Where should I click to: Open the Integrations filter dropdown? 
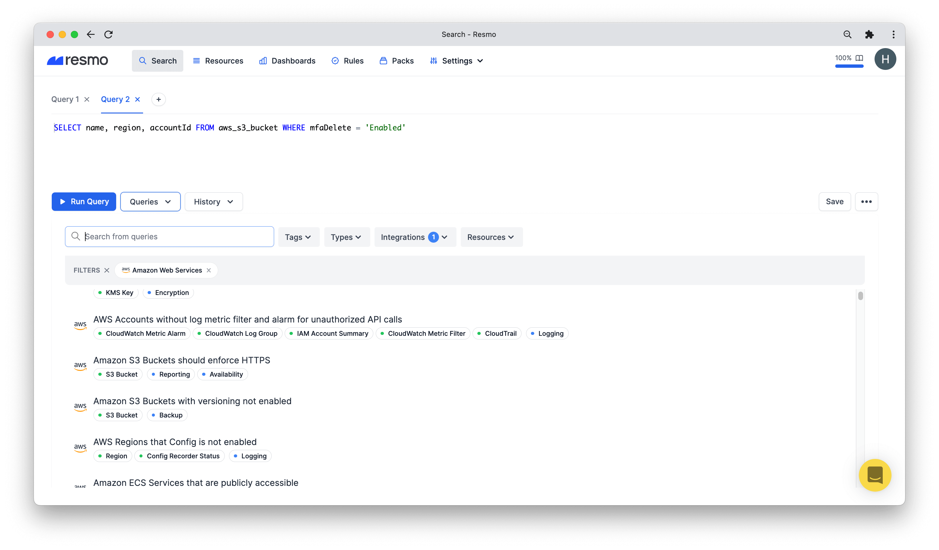(415, 237)
